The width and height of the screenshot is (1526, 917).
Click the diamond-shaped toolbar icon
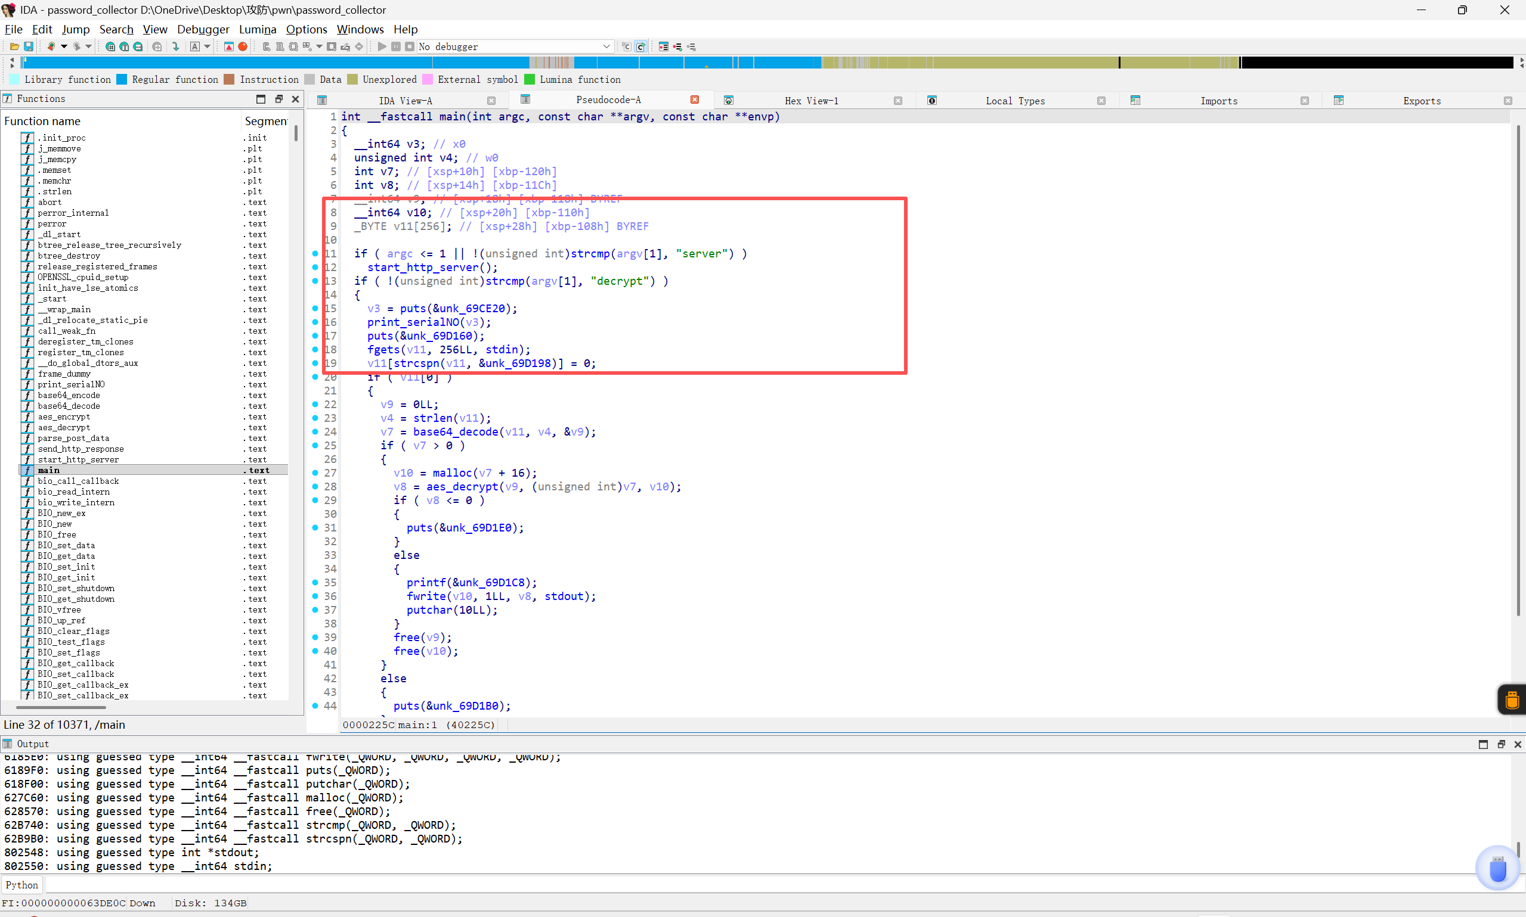pos(359,46)
